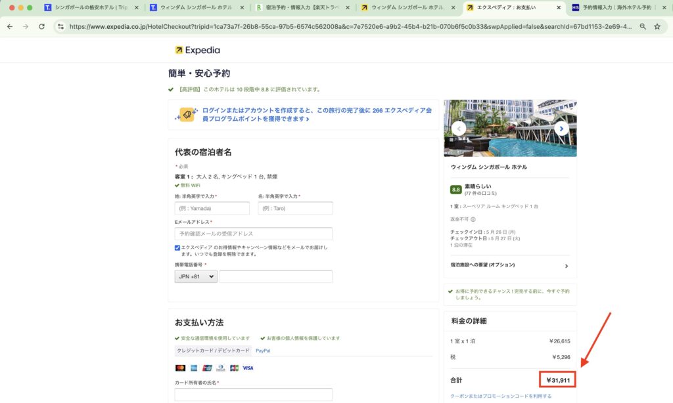This screenshot has height=403, width=673.
Task: Open the JPN +81 country code dropdown
Action: tap(196, 276)
